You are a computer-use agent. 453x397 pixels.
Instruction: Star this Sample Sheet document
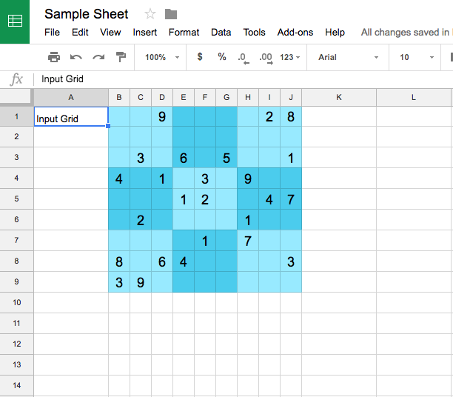(150, 14)
